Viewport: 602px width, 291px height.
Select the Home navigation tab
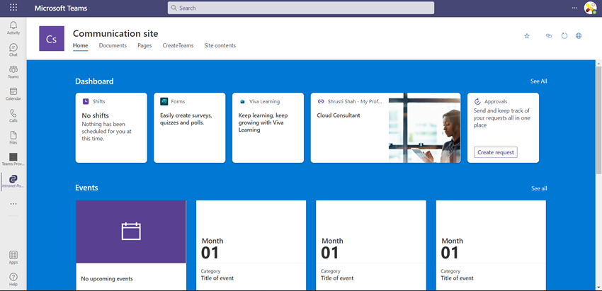81,45
